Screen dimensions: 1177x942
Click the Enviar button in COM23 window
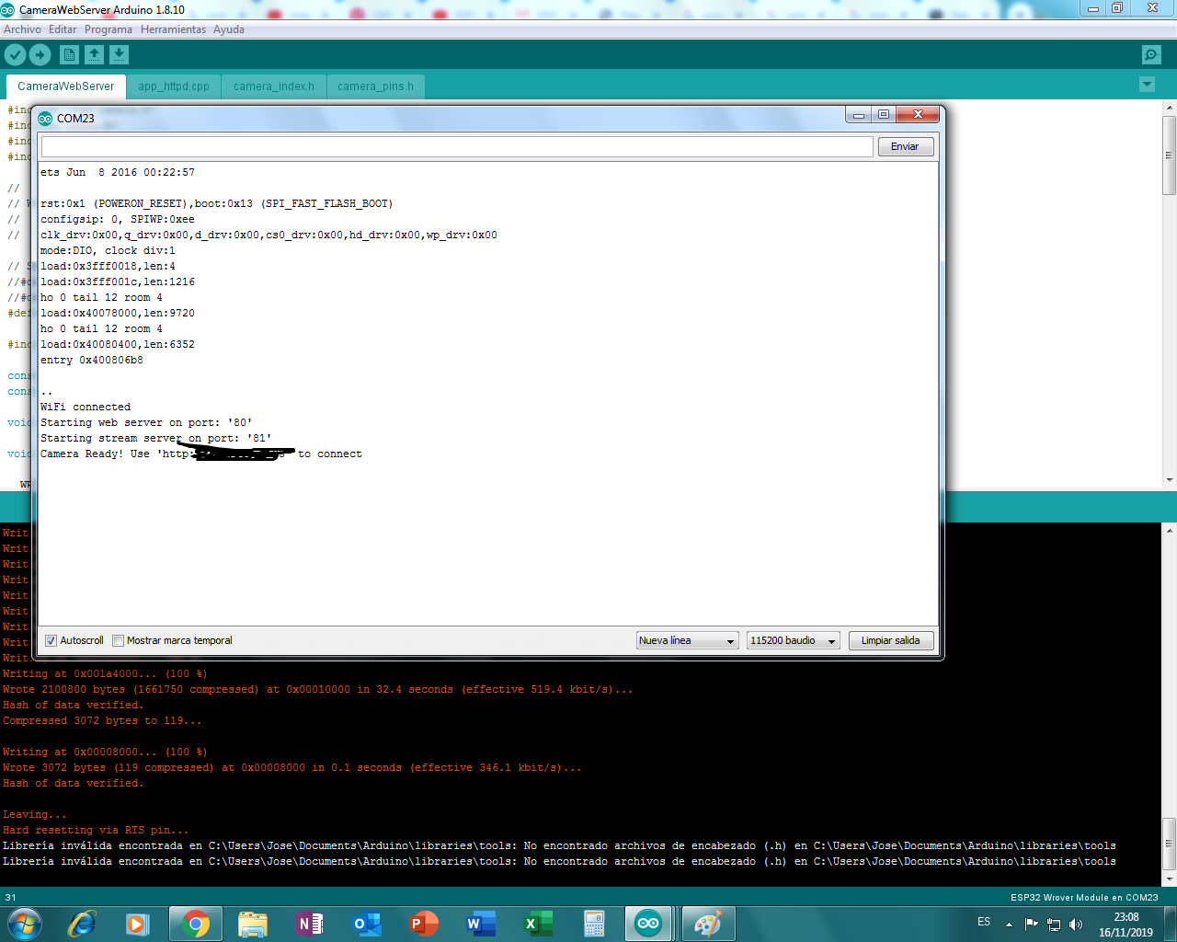pyautogui.click(x=905, y=146)
